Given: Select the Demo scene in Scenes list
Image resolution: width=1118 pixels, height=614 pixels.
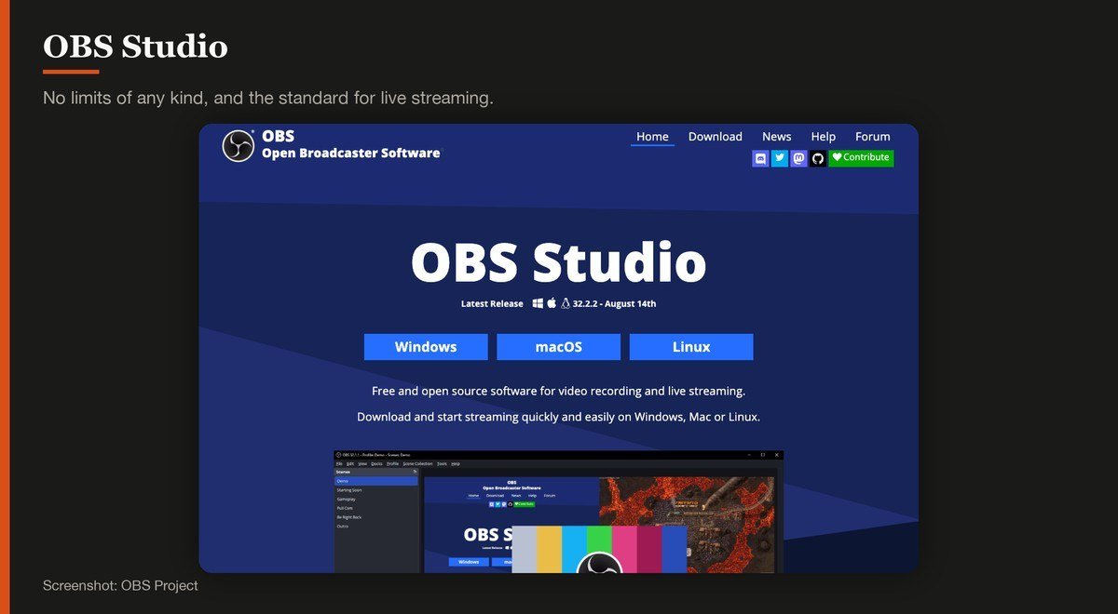Looking at the screenshot, I should coord(376,481).
